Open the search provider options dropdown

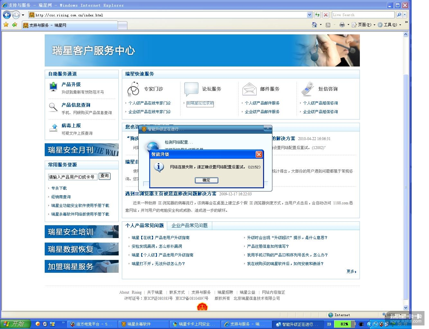[x=405, y=15]
